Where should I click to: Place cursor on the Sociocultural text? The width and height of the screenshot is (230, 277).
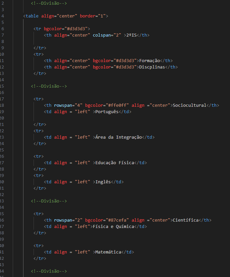189,105
